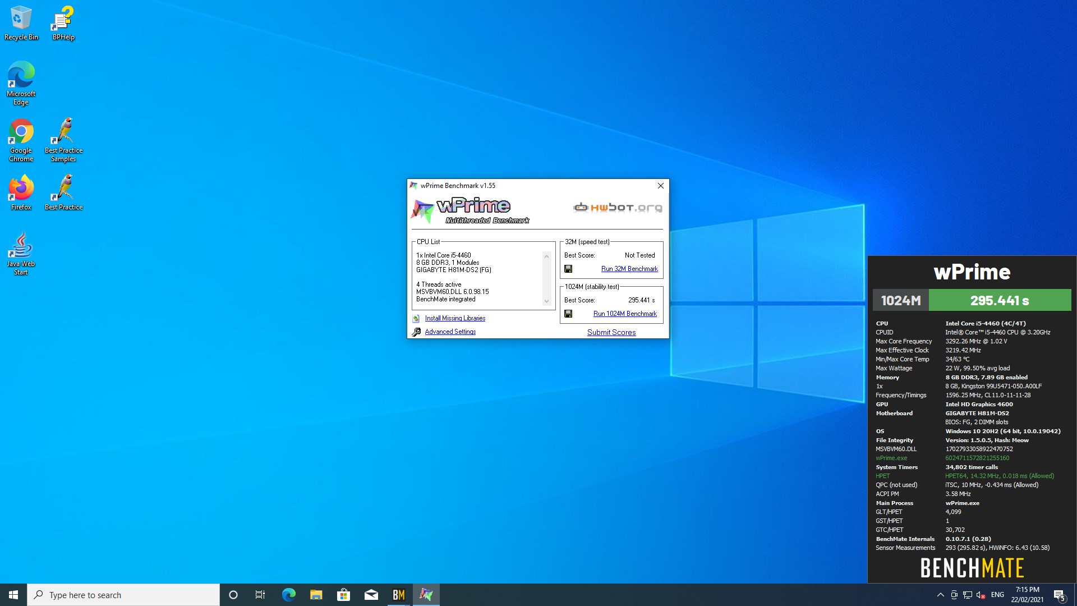This screenshot has height=606, width=1077.
Task: Select the Best Practice Samples shortcut
Action: tap(63, 140)
